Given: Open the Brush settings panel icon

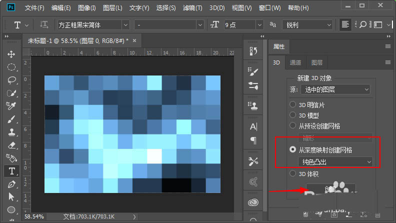Looking at the screenshot, I should pyautogui.click(x=253, y=71).
